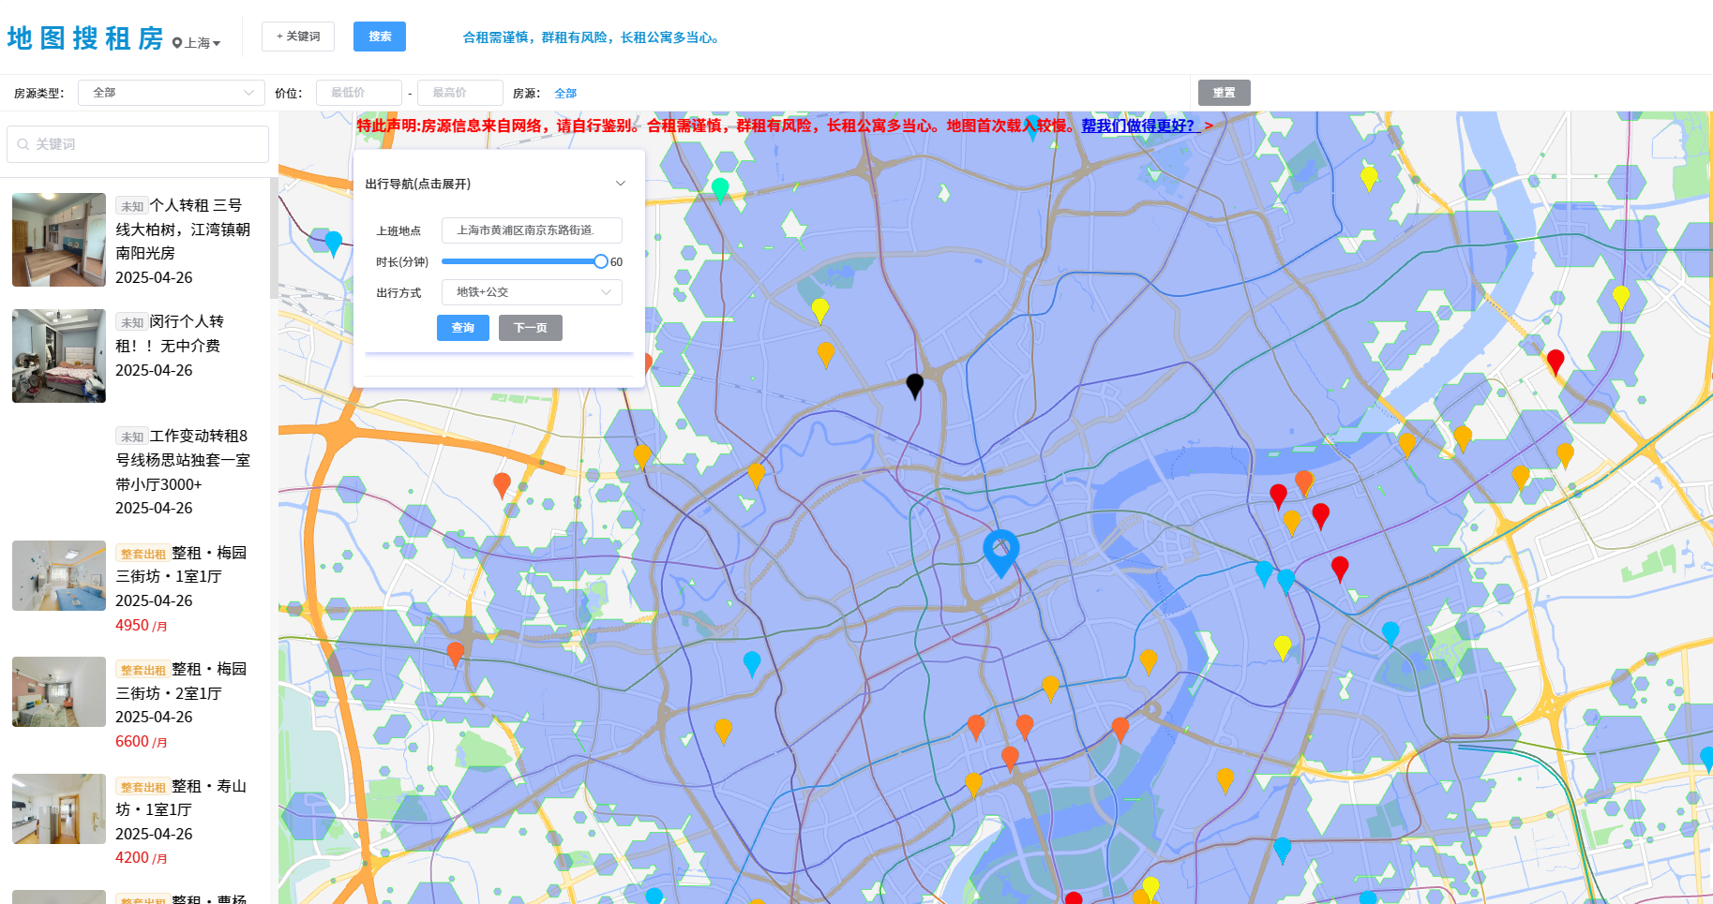Click the 整套出租 tag on 寿山坊 listing
The image size is (1713, 904).
[143, 787]
